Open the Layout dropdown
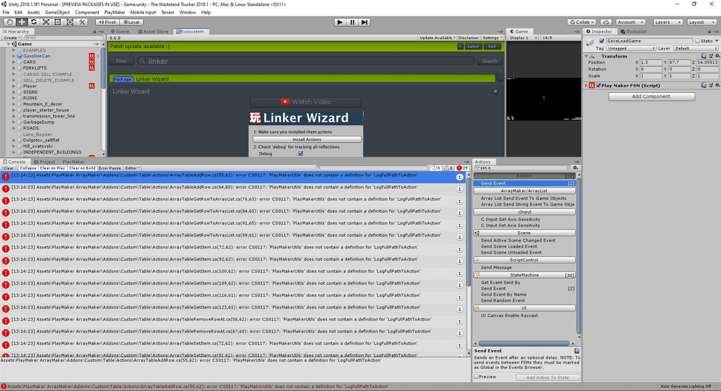The image size is (721, 391). (701, 22)
